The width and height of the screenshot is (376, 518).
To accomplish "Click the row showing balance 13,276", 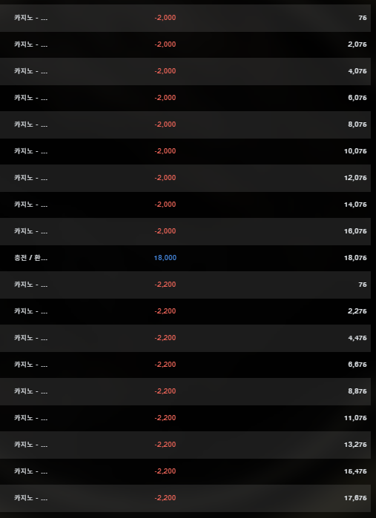I will (185, 445).
